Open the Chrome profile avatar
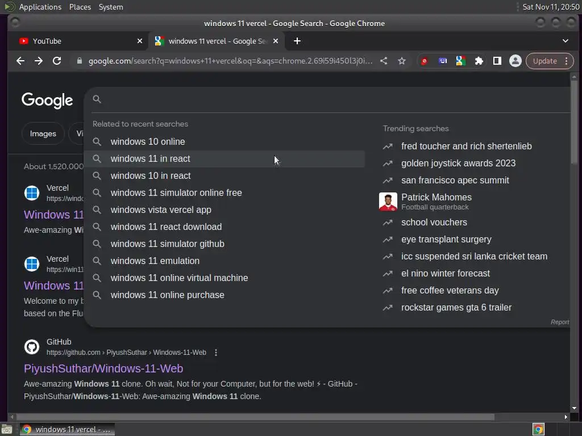582x436 pixels. click(x=515, y=61)
